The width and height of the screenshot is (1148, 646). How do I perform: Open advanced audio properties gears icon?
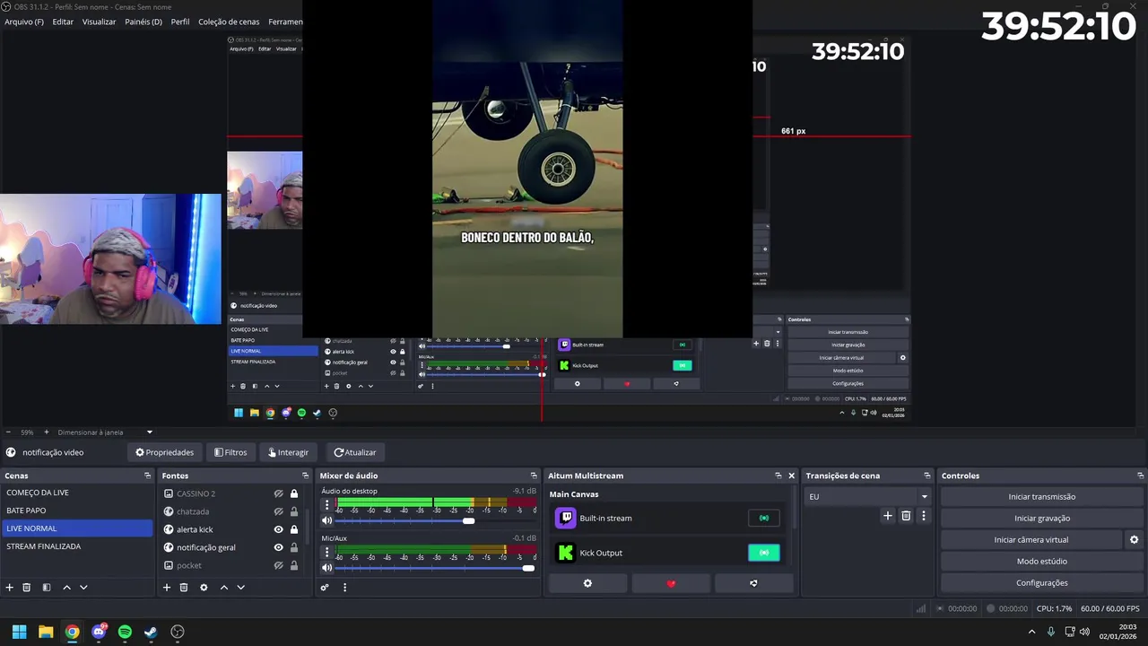tap(325, 588)
